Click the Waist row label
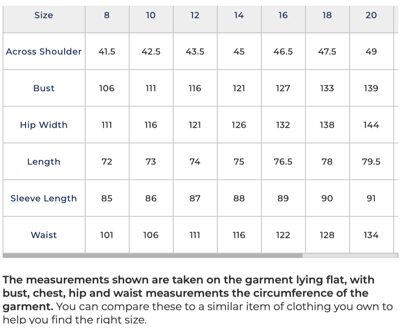The height and width of the screenshot is (333, 406). (44, 235)
